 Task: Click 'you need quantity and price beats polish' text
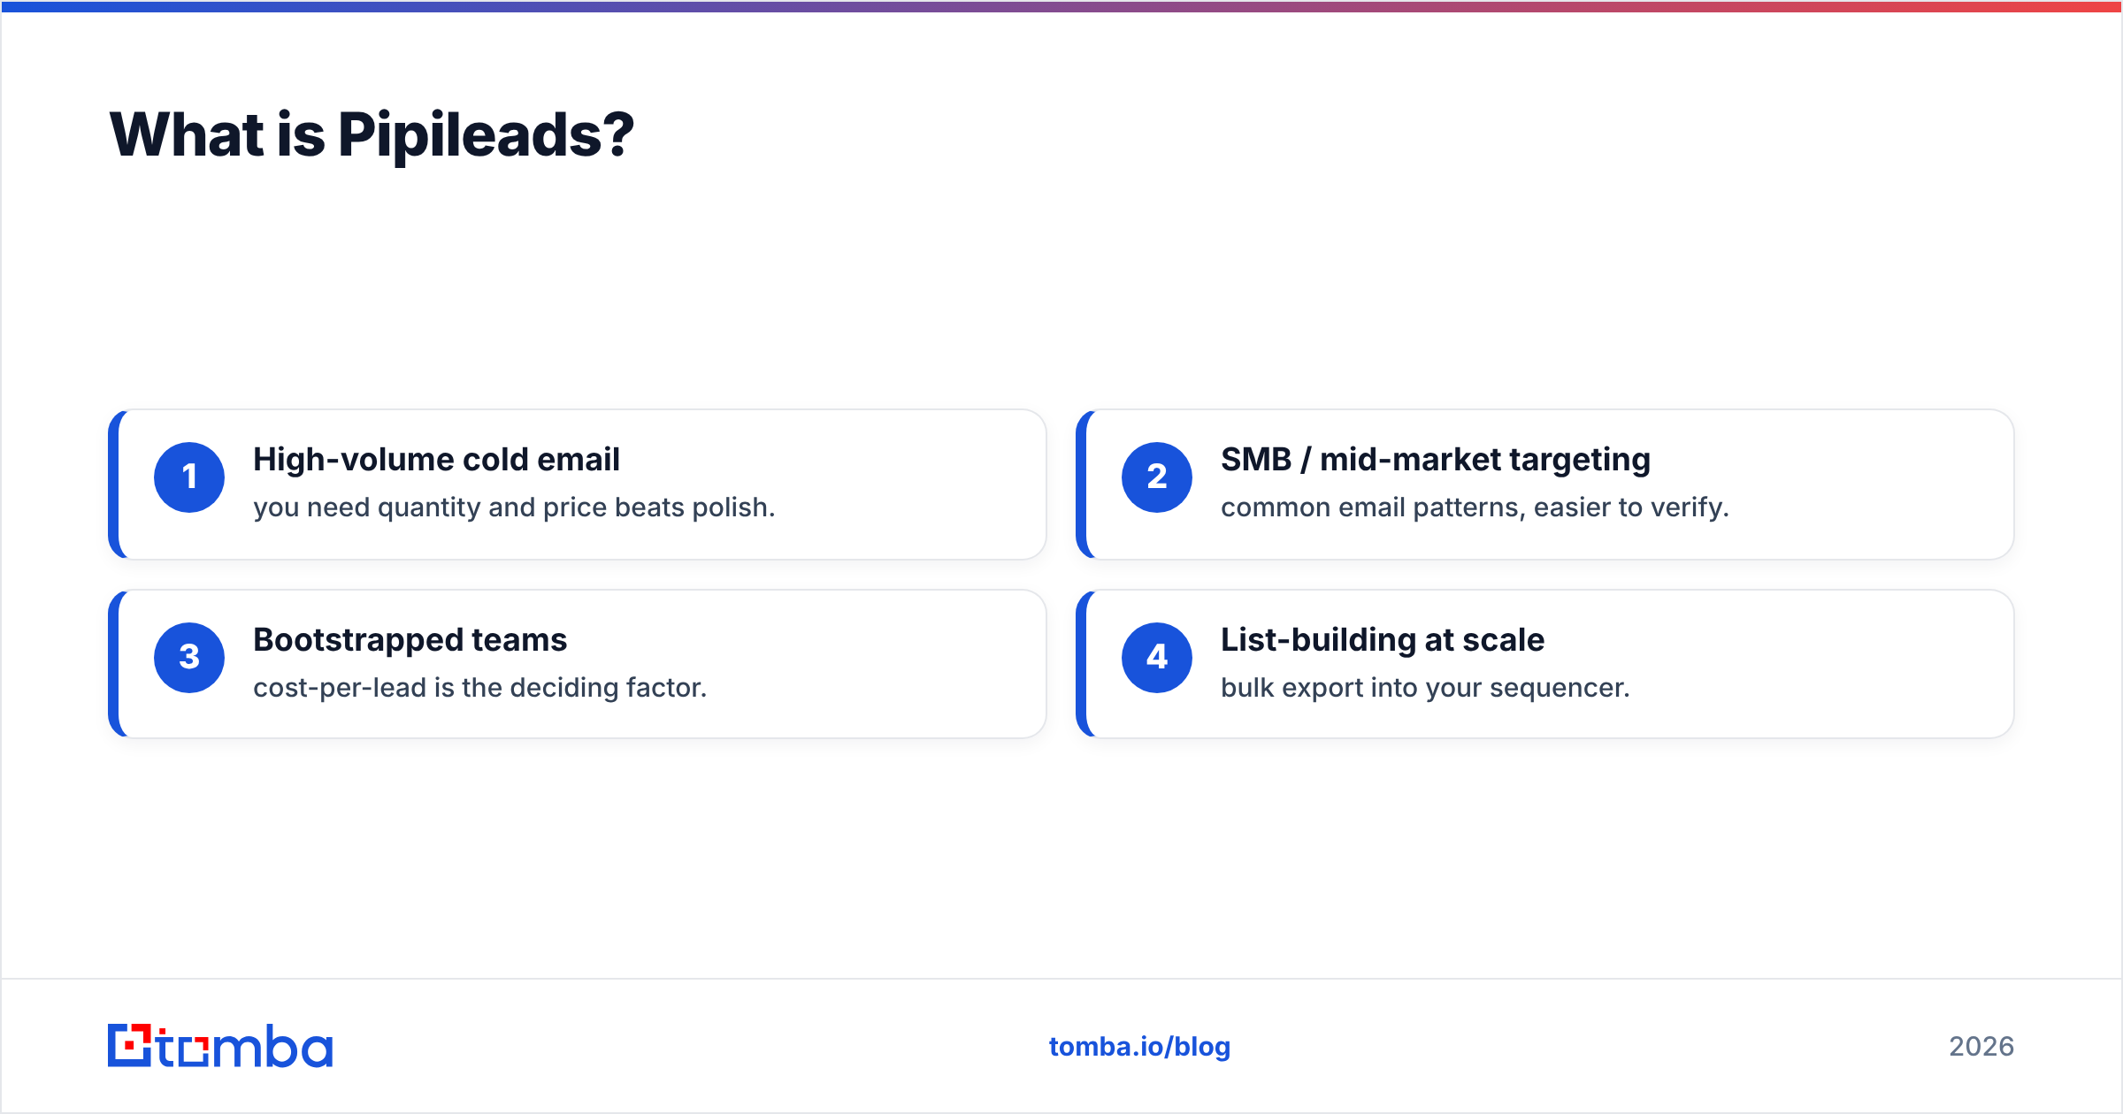tap(514, 507)
